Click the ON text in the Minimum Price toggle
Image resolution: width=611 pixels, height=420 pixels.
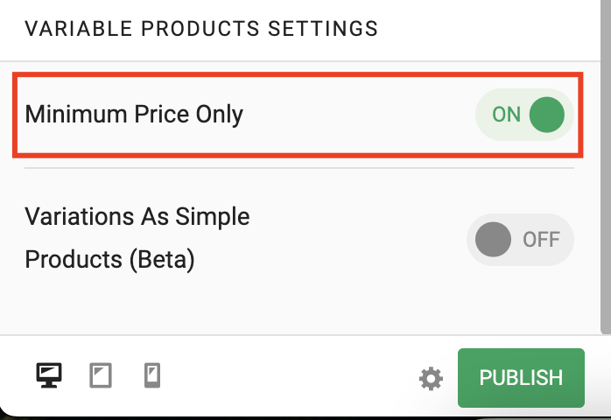(506, 115)
